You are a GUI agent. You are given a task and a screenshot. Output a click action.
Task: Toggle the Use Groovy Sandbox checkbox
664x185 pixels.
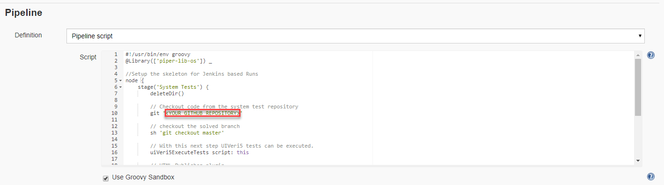tap(106, 178)
